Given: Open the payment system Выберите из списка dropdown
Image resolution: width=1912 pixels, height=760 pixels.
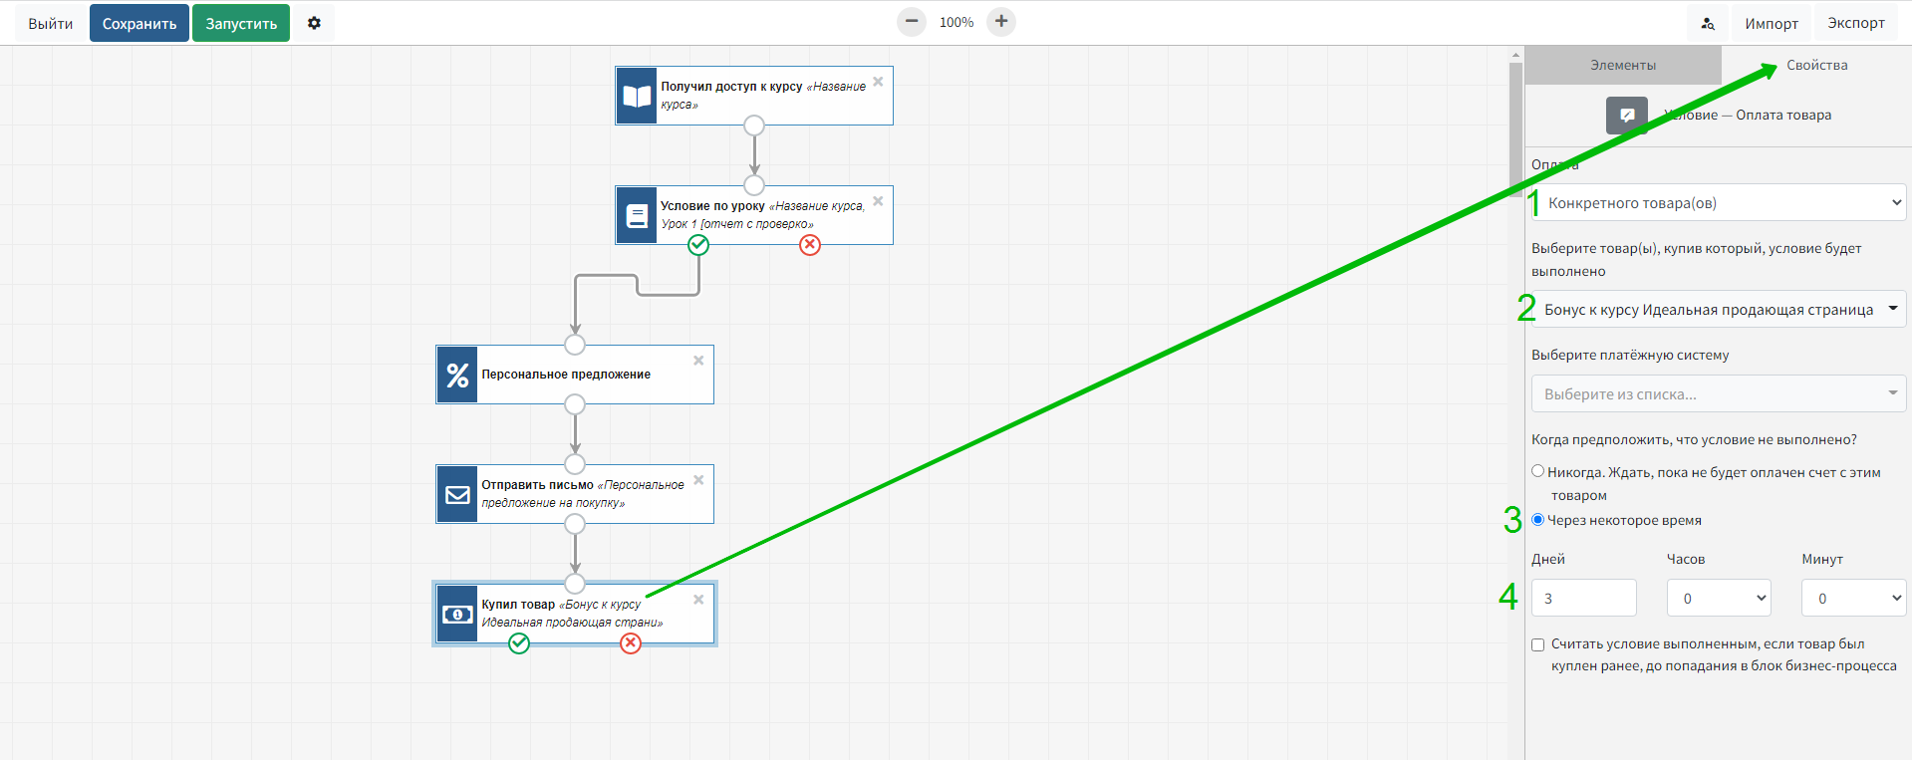Looking at the screenshot, I should (1718, 393).
